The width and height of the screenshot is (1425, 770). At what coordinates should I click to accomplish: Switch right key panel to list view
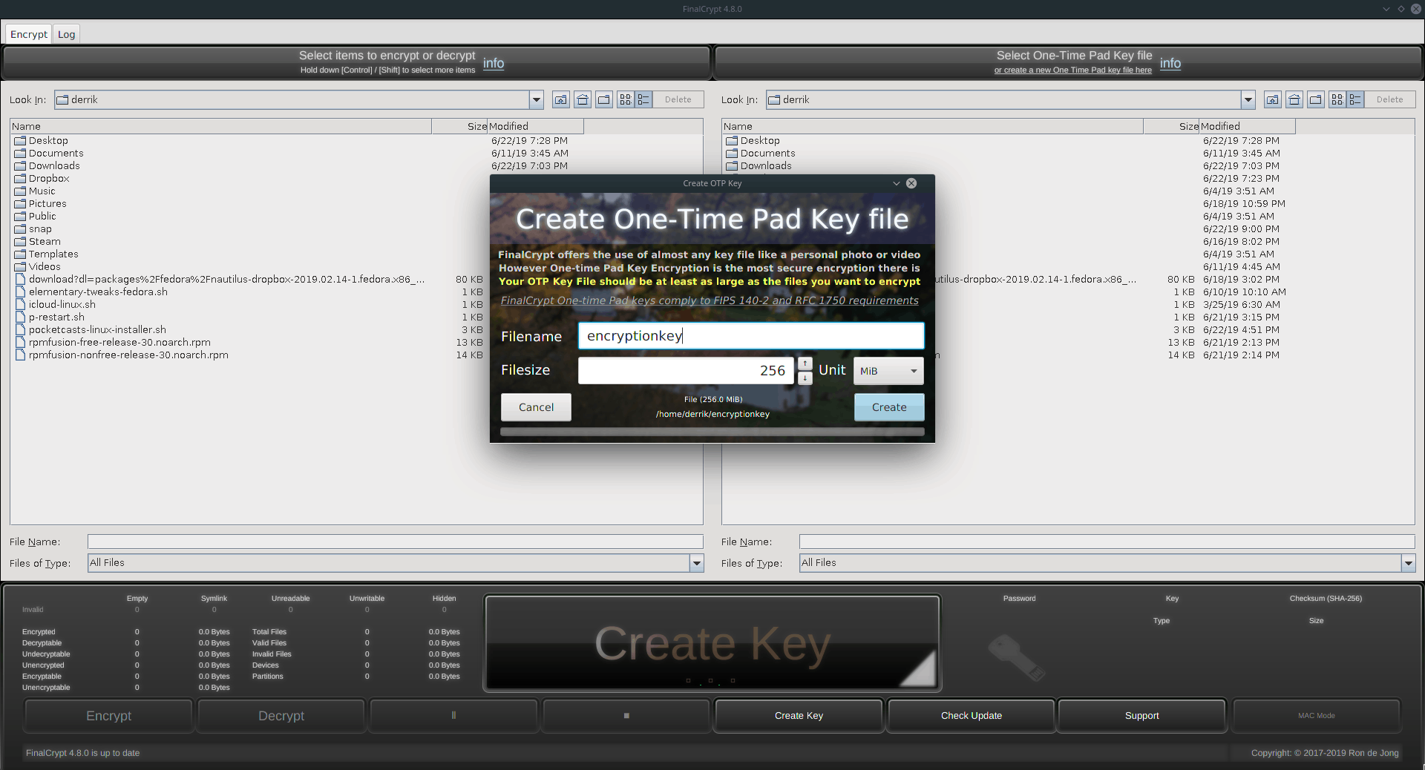1337,99
